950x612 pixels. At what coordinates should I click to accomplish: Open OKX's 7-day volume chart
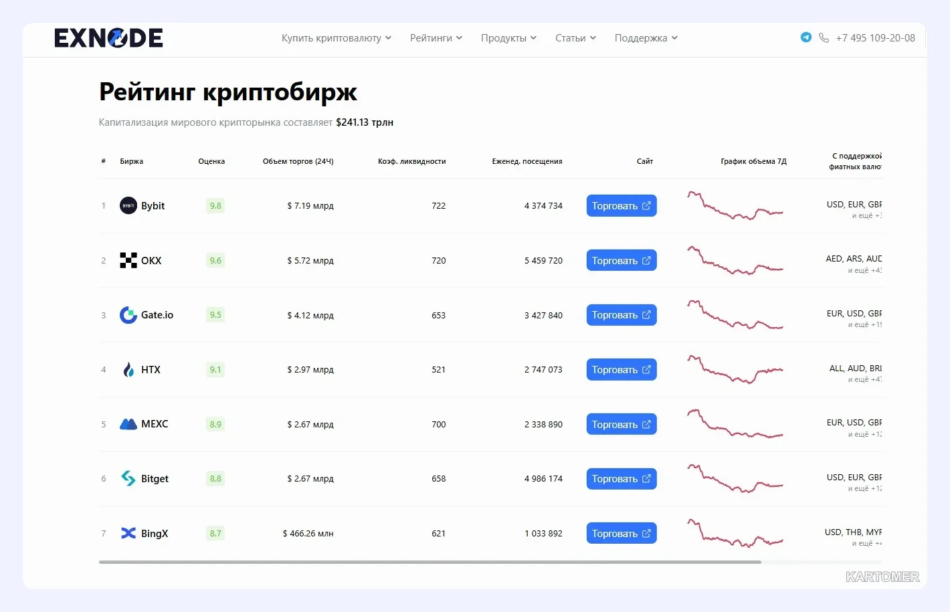click(735, 261)
